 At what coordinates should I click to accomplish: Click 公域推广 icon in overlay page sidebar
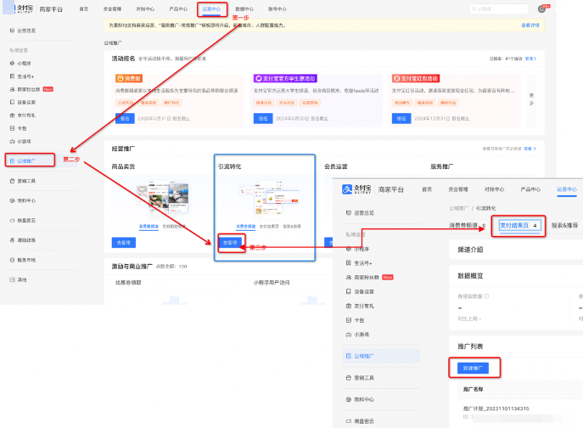349,356
